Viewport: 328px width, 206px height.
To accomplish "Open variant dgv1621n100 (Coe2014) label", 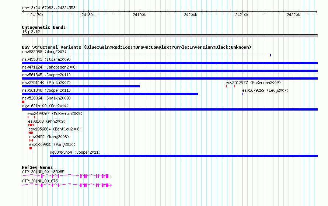I will (45, 106).
